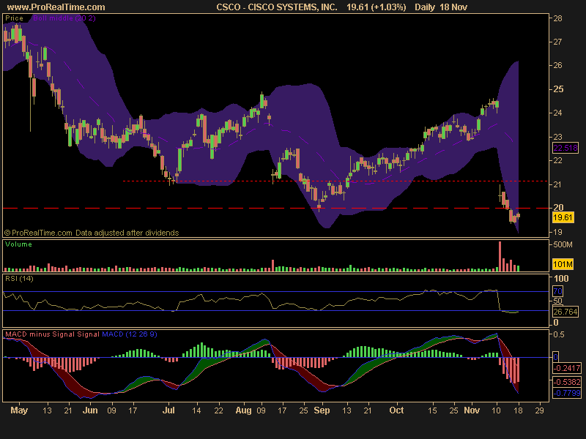Click the 26.764 RSI value tag
The width and height of the screenshot is (586, 439).
[565, 312]
